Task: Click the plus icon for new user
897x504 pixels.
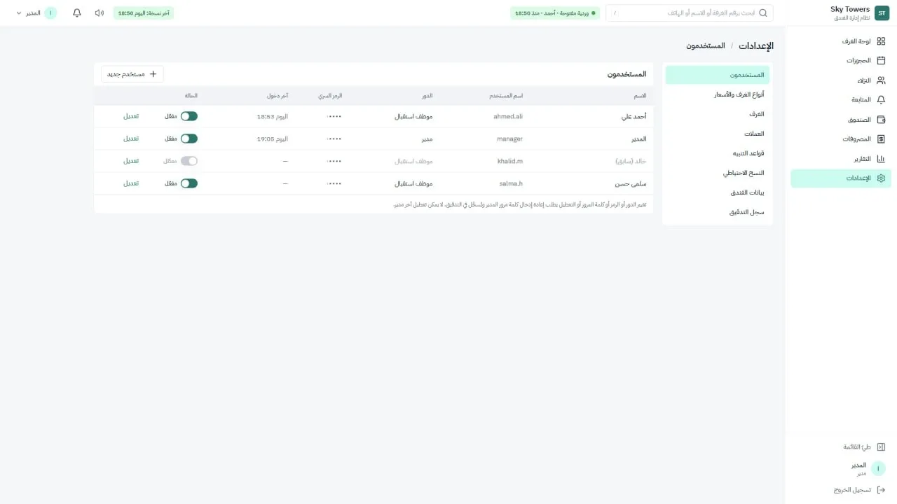Action: pyautogui.click(x=153, y=73)
